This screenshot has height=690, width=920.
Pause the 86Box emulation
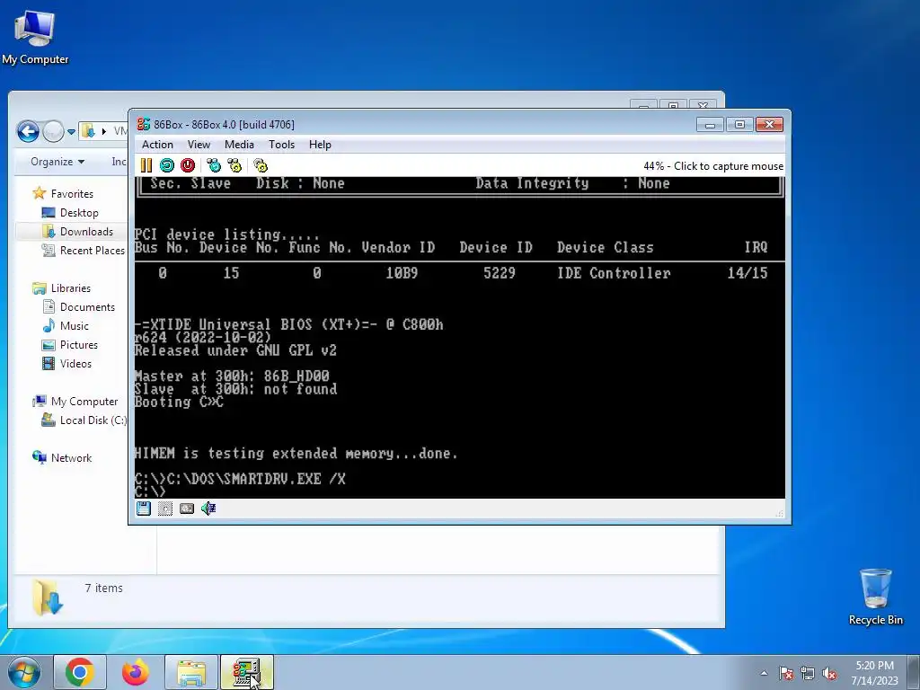[146, 165]
